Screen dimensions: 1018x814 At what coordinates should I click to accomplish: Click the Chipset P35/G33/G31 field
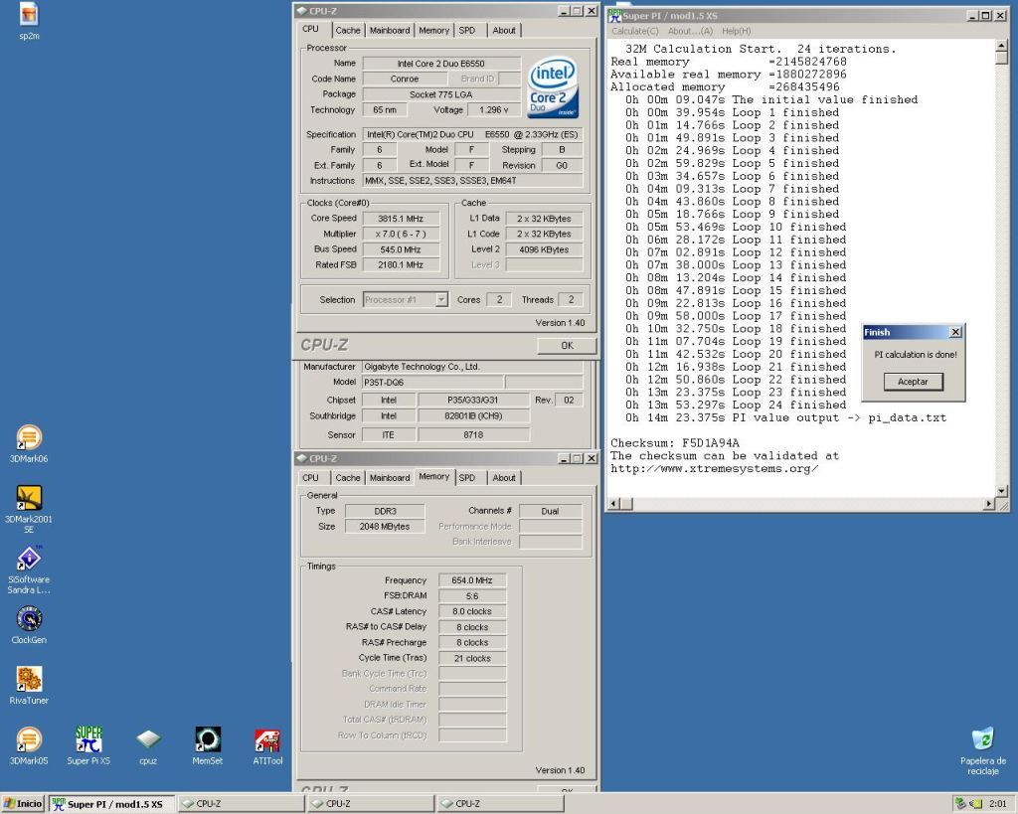[x=473, y=400]
